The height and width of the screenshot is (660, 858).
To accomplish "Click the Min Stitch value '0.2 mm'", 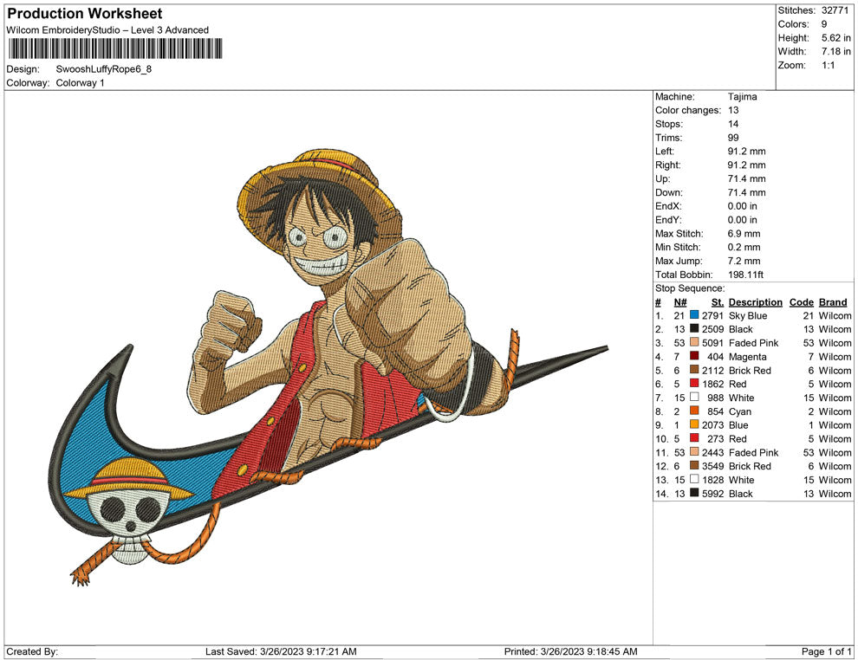I will [744, 247].
